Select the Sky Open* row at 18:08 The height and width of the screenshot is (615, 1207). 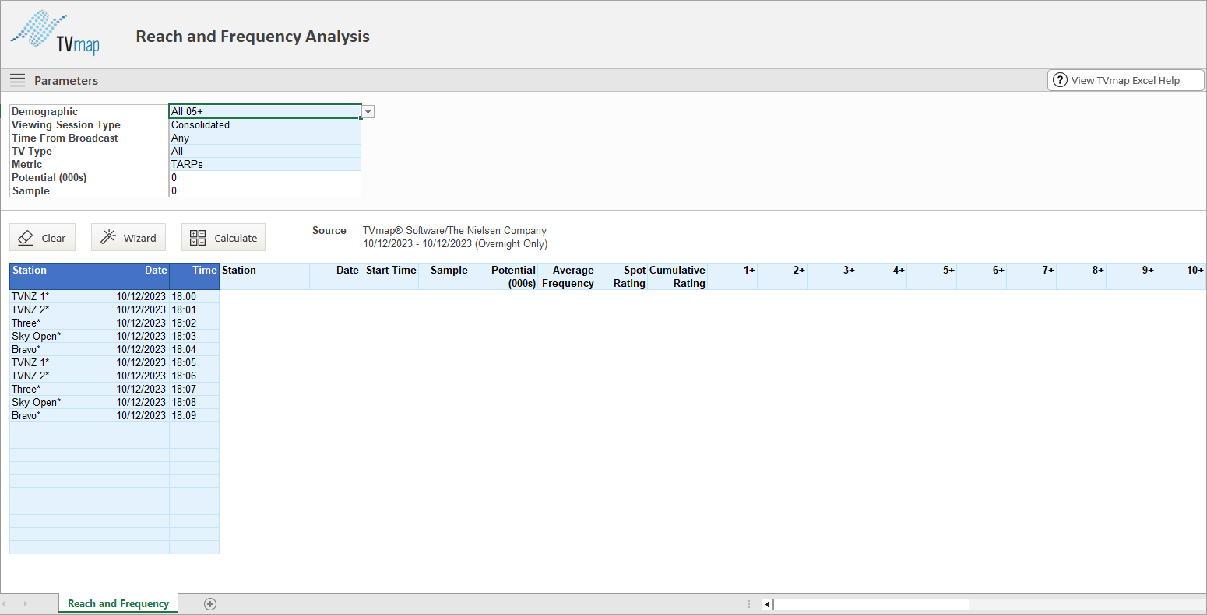click(114, 402)
